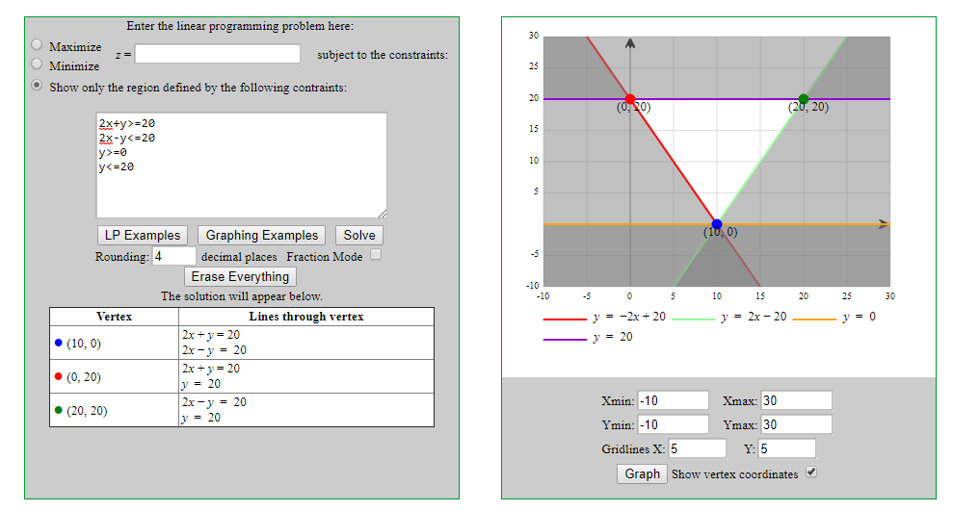Click the Xmin input field
This screenshot has height=511, width=953.
673,400
